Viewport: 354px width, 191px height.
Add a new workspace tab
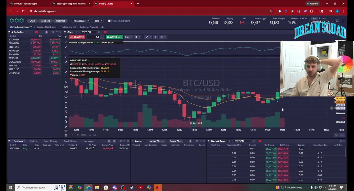pyautogui.click(x=102, y=27)
